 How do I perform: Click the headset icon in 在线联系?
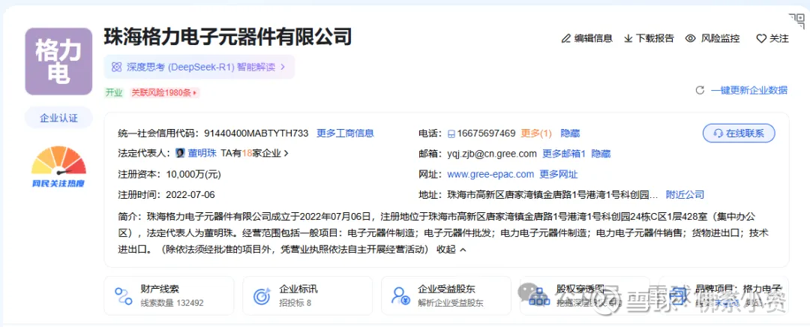point(718,133)
